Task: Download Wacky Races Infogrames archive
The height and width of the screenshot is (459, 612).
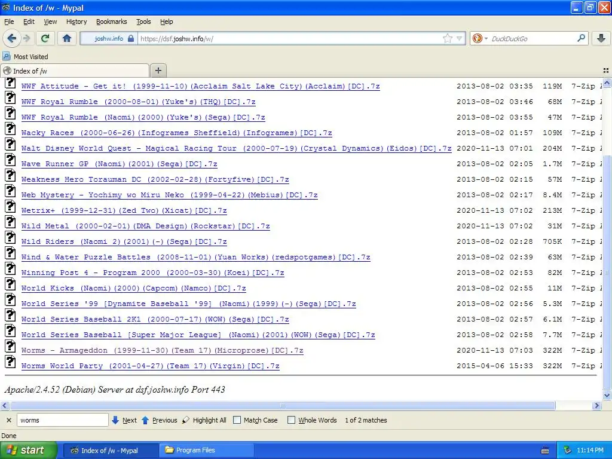Action: tap(177, 133)
